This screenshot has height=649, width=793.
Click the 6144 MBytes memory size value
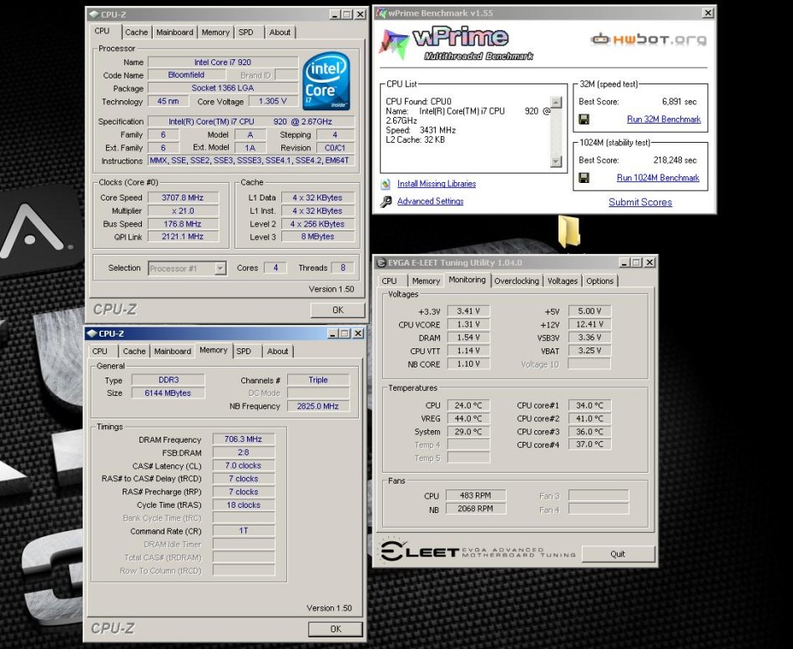point(168,393)
